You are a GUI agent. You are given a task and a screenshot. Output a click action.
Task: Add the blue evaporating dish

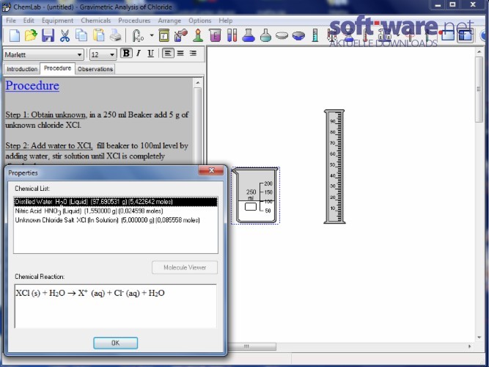[298, 36]
